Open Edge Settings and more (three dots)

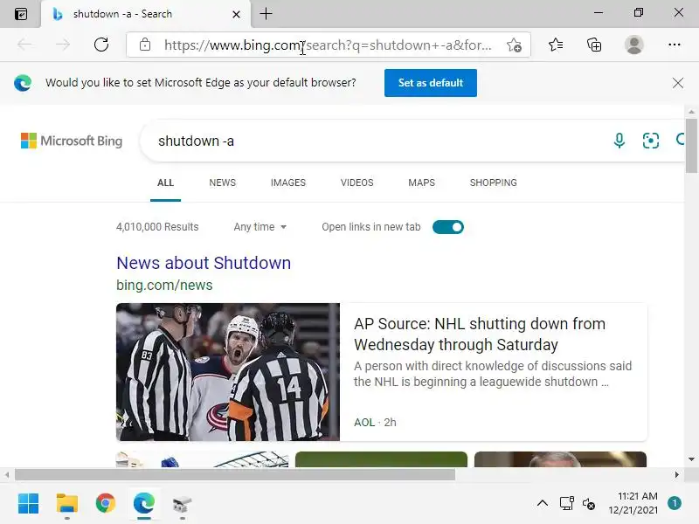click(x=674, y=45)
